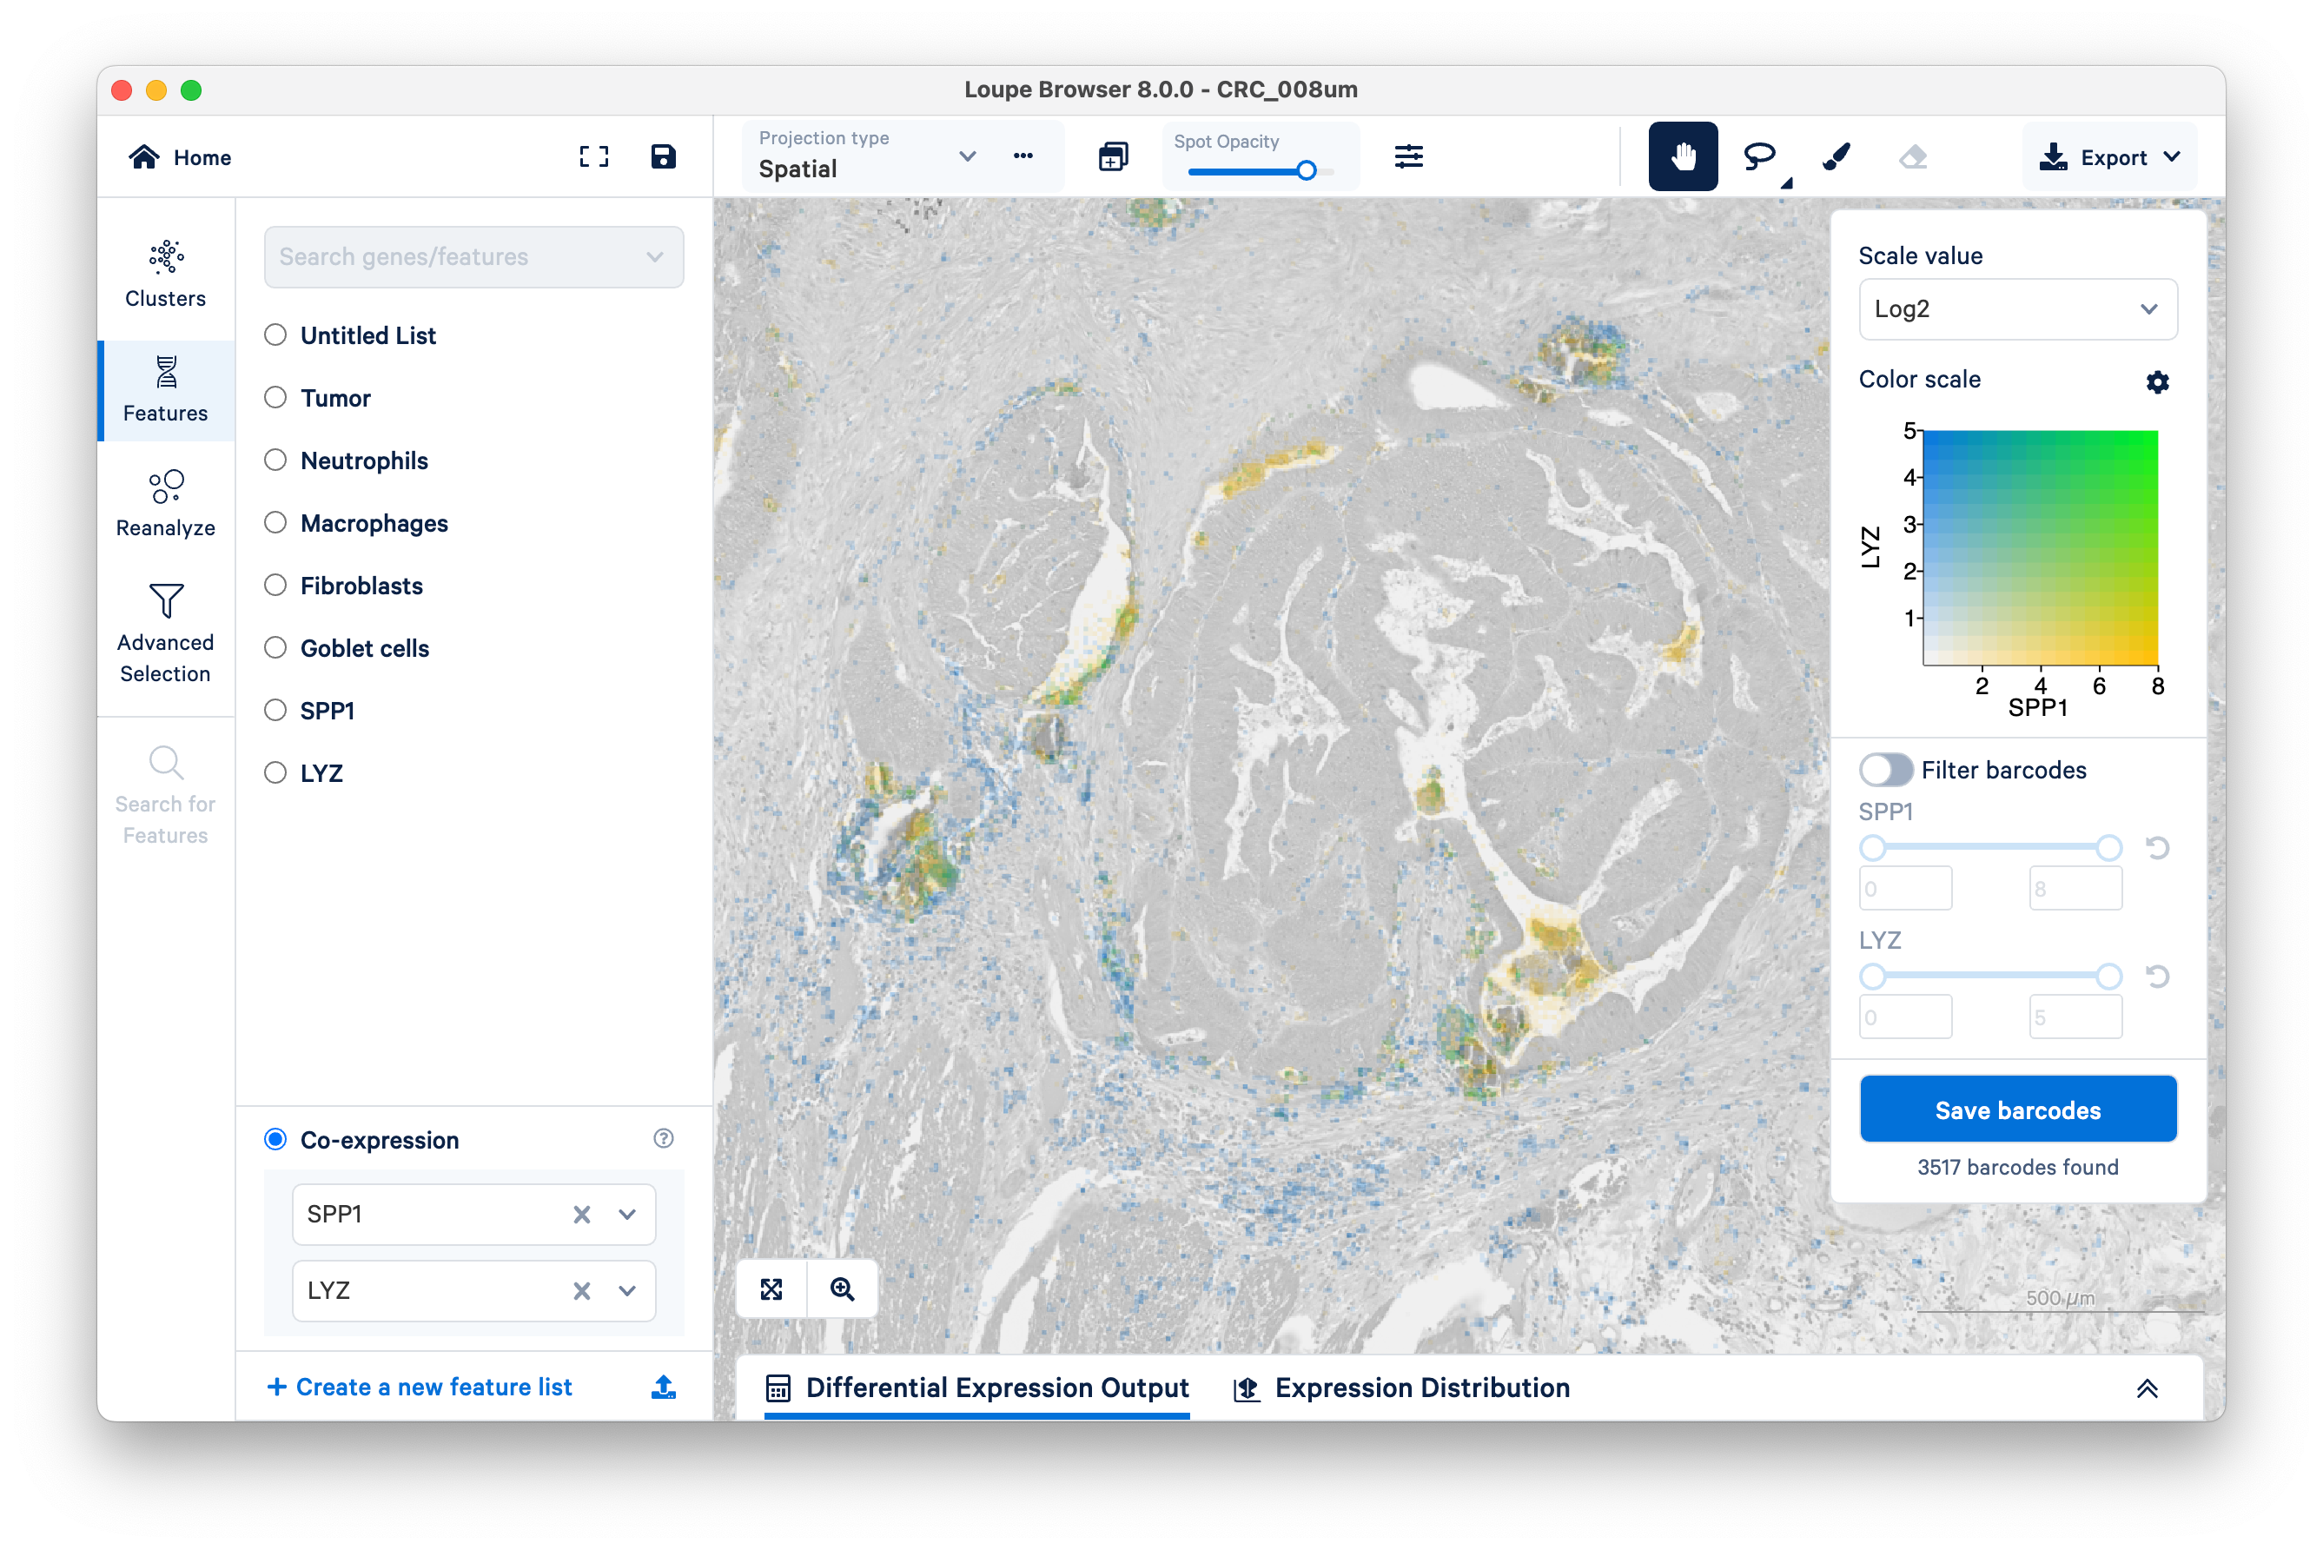
Task: Click the save icon in the toolbar
Action: [664, 156]
